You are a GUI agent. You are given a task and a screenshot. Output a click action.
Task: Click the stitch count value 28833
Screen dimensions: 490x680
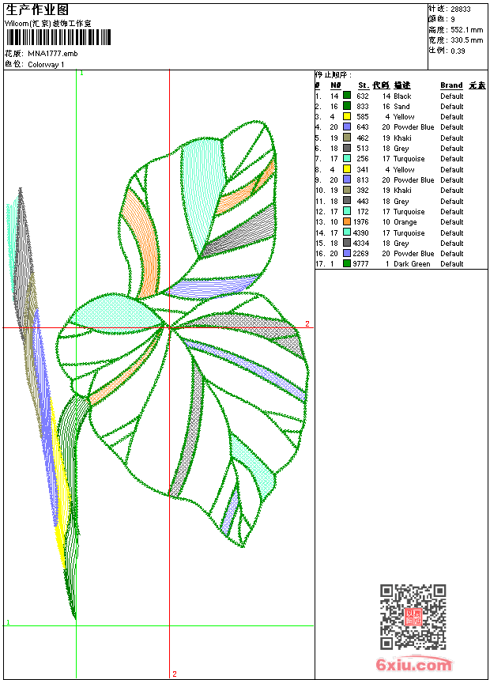[461, 9]
